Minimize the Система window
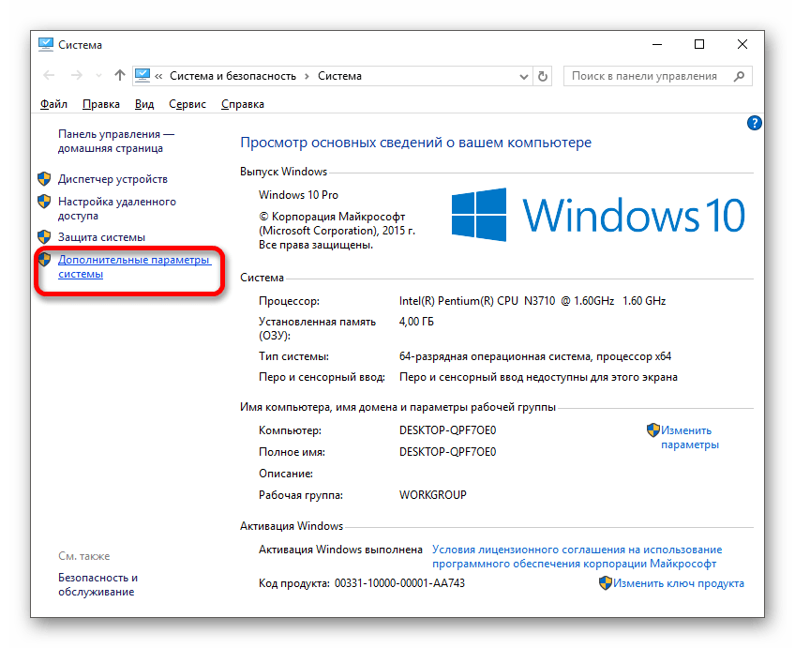 [x=657, y=45]
